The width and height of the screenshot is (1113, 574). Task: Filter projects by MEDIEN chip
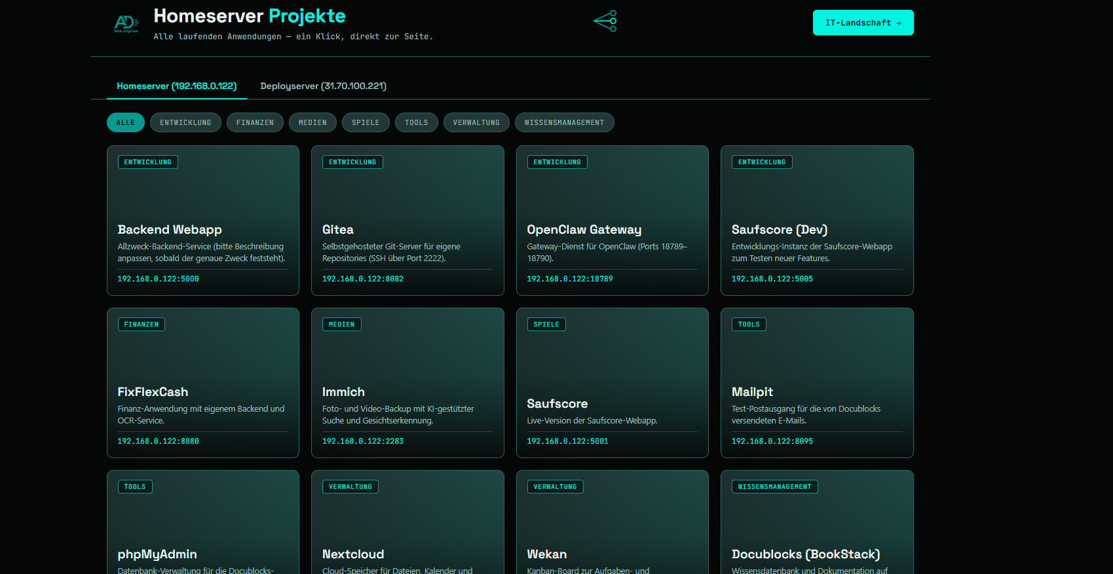[312, 122]
